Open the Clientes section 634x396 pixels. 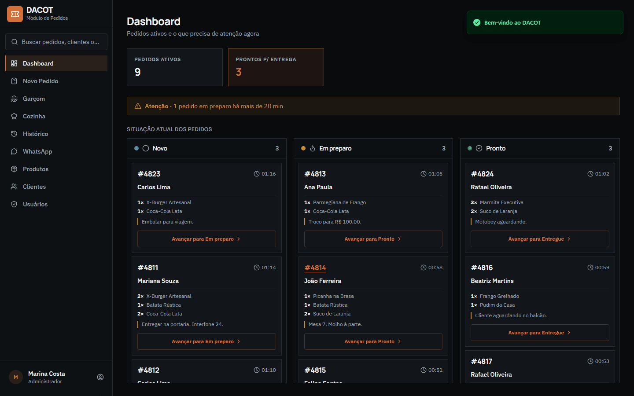point(56,187)
